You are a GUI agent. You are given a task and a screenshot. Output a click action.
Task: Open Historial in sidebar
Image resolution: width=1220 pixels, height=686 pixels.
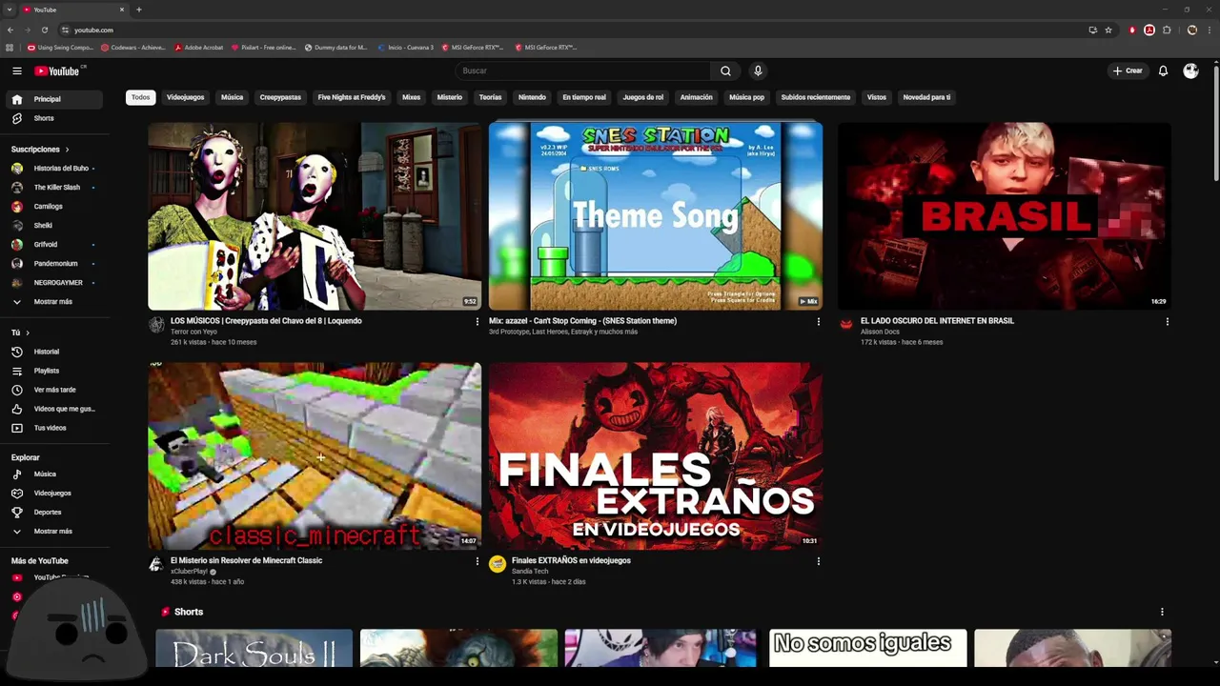(54, 352)
